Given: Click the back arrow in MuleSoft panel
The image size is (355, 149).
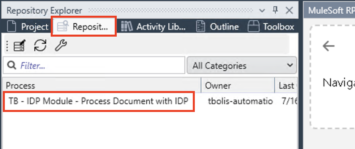Looking at the screenshot, I should click(328, 46).
